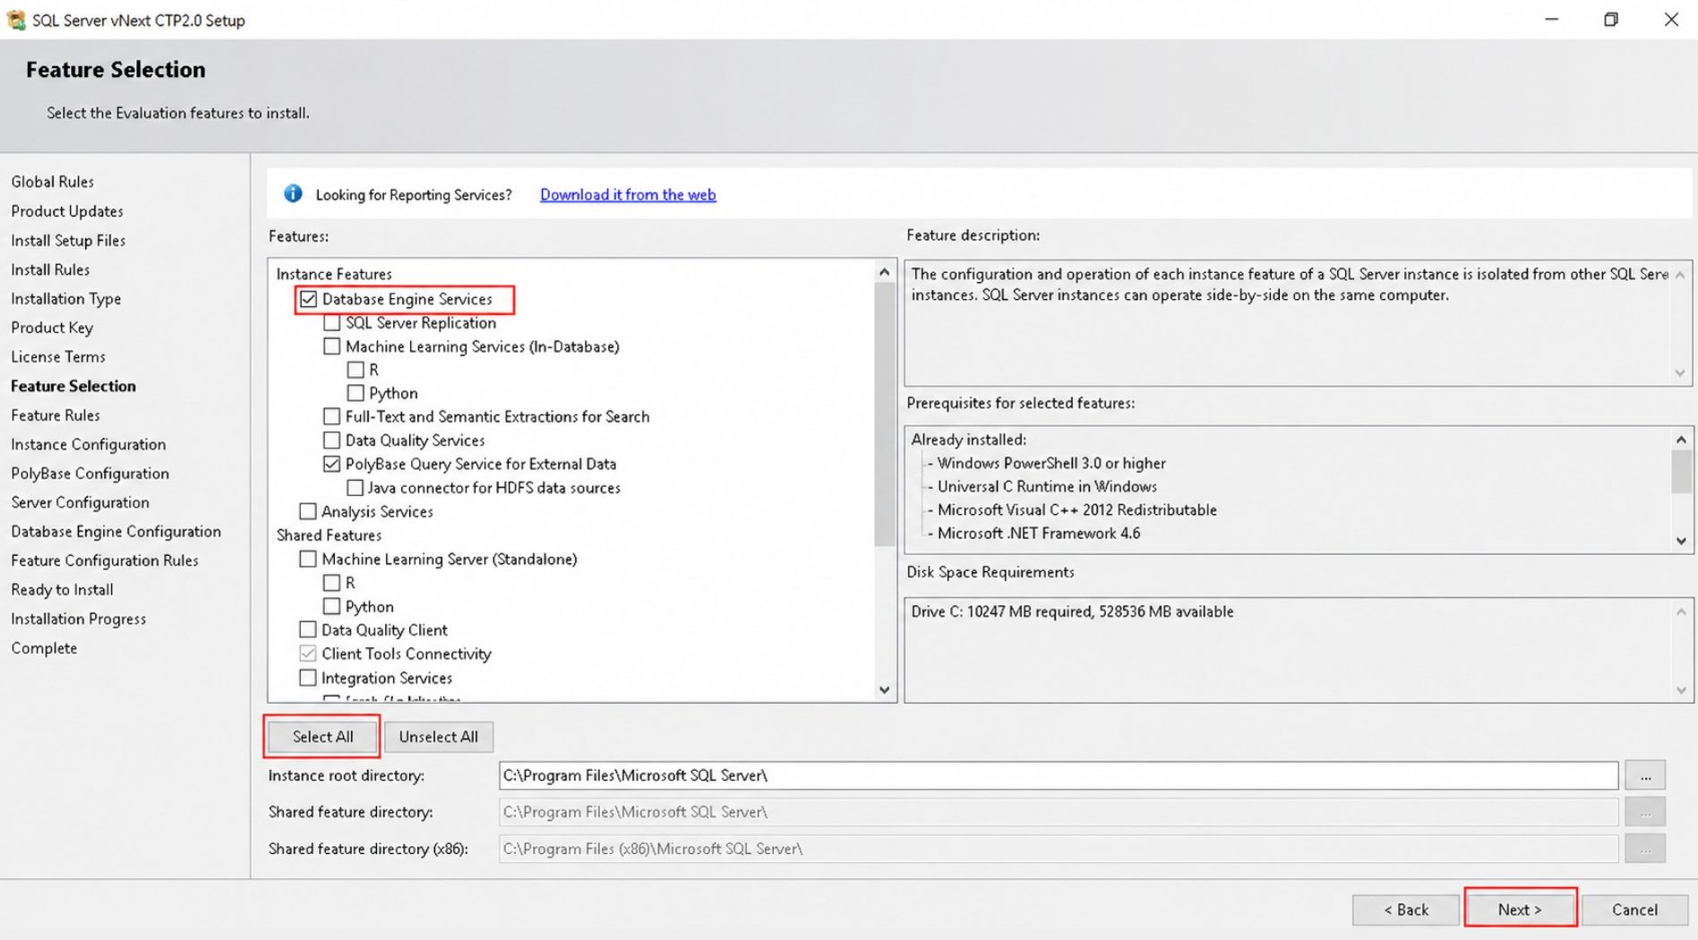Click the Next > button
1698x940 pixels.
[x=1520, y=909]
